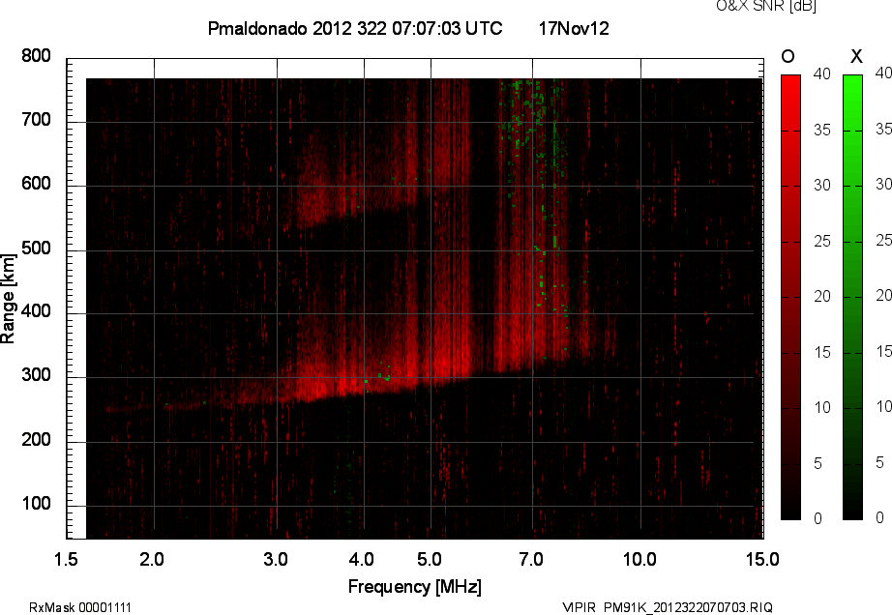
Task: Click the 10 label on O colorbar
Action: pos(822,407)
